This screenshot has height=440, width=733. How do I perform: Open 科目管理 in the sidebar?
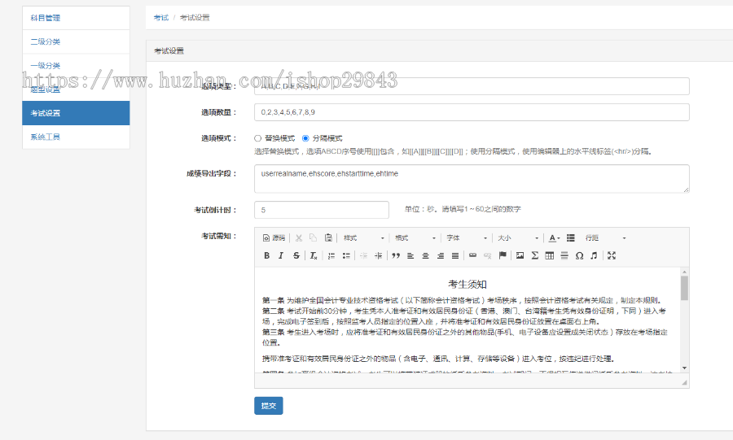click(76, 18)
